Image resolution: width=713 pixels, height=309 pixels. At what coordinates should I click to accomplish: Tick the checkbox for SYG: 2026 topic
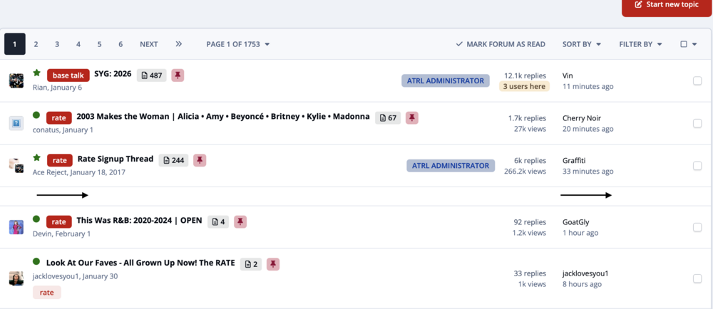click(x=697, y=80)
